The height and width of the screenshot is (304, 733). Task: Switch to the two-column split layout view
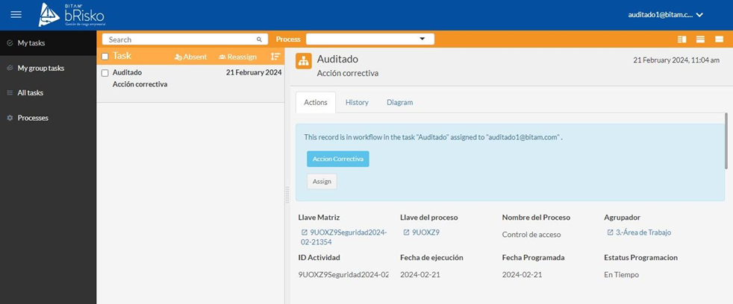click(682, 39)
